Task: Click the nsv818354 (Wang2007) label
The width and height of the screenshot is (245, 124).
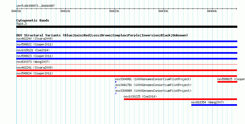Action: 208,102
